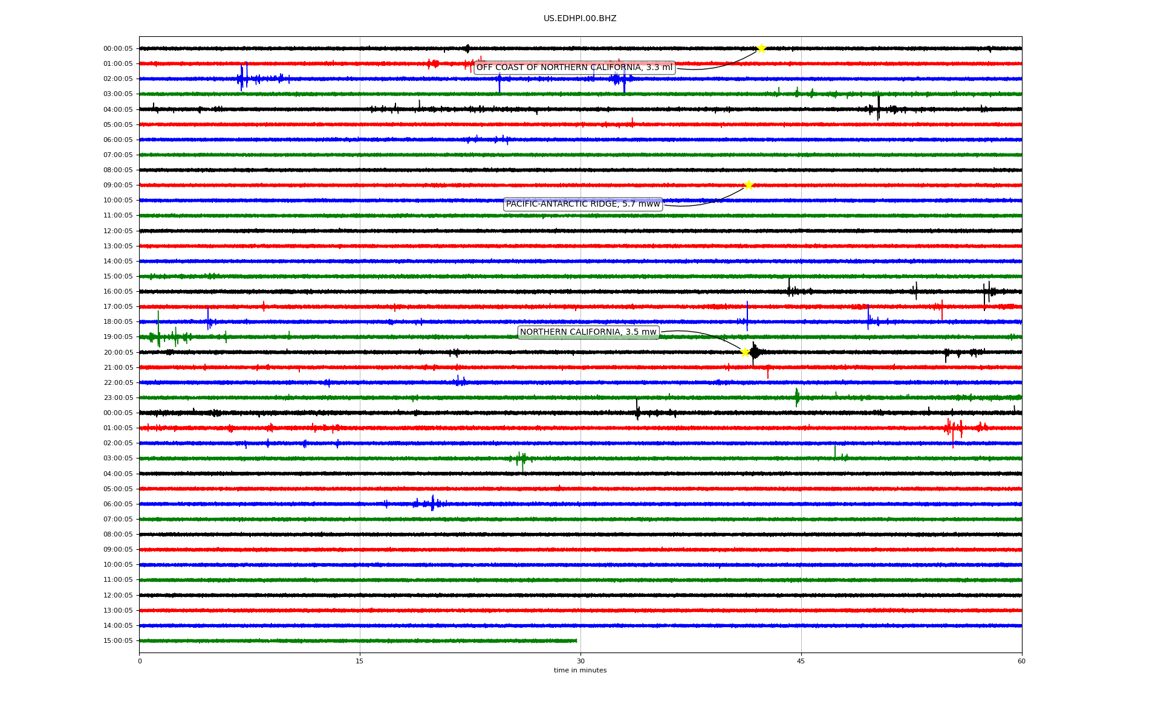This screenshot has width=1161, height=725.
Task: Click the PACIFIC-ANTARCTIC RIDGE, 5.7 mww label
Action: coord(582,204)
